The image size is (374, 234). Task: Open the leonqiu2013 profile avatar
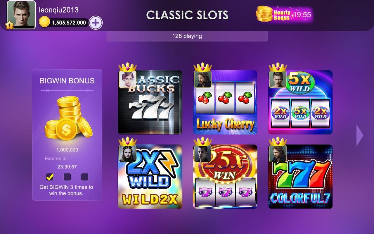[21, 15]
